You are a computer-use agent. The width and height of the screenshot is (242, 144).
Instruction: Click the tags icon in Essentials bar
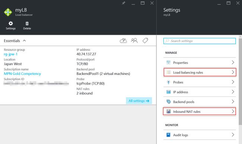(145, 40)
